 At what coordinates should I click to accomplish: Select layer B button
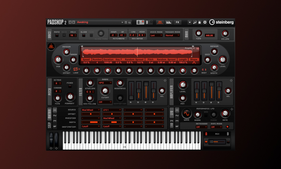tap(147, 22)
